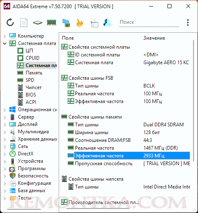198x213 pixels.
Task: Expand the Сервер tree node
Action: point(5,117)
